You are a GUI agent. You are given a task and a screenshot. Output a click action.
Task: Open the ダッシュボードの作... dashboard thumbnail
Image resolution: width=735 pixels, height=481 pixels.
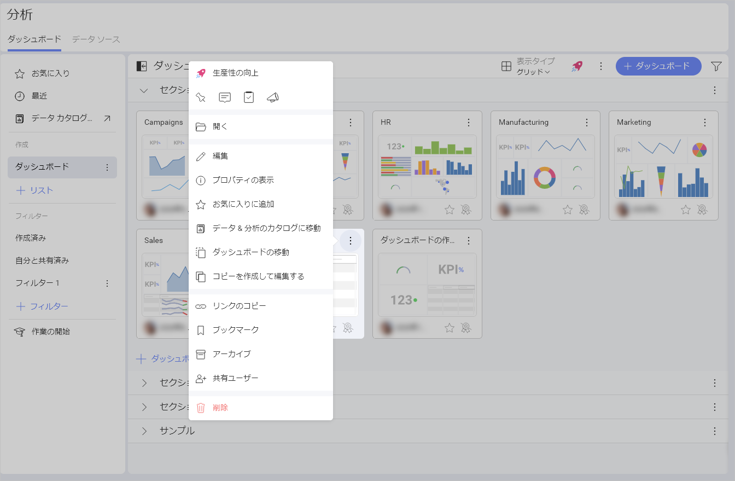coord(427,285)
